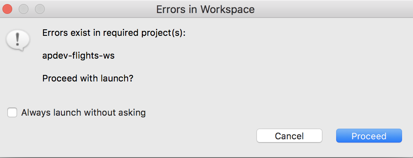Screen dimensions: 413x158
Task: Click the word Workspace in the title
Action: pos(228,9)
